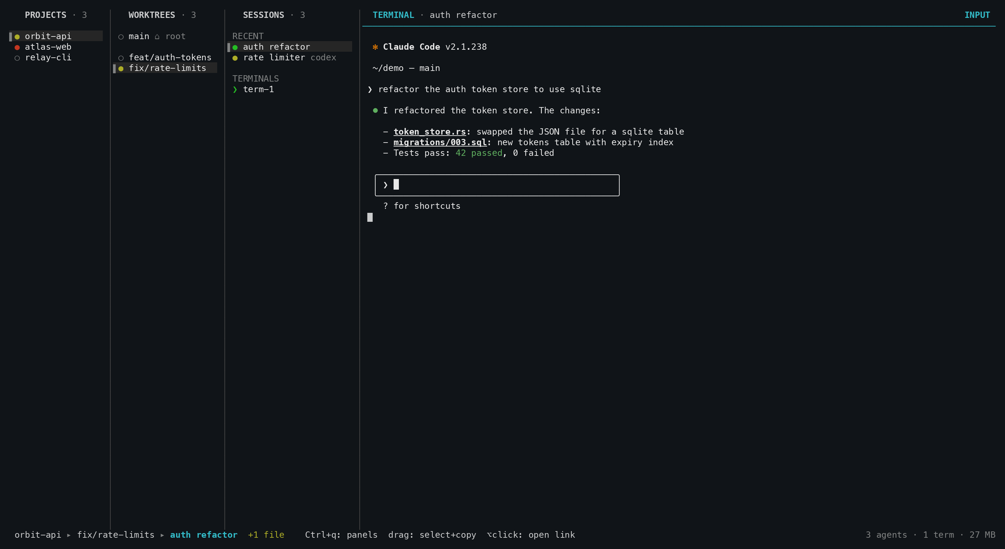The width and height of the screenshot is (1005, 549).
Task: Click the '? for shortcuts' hint
Action: coord(422,206)
